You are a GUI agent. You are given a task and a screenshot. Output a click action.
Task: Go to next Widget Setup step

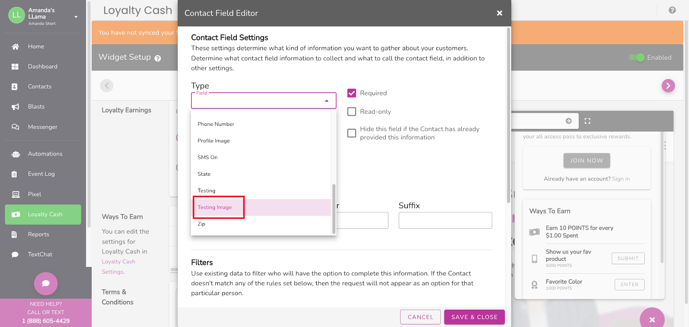[x=668, y=86]
